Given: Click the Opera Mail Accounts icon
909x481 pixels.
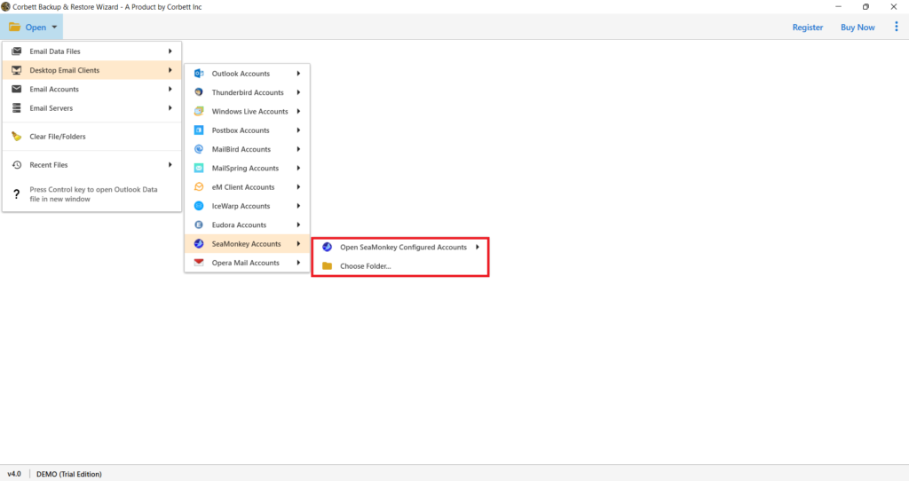Looking at the screenshot, I should point(199,263).
